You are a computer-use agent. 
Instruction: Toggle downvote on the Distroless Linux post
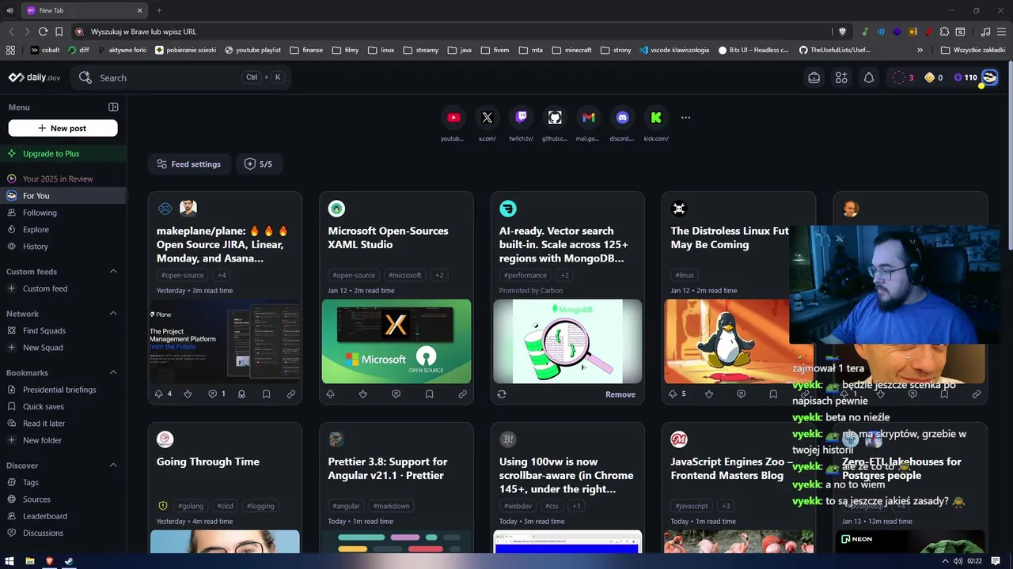pos(709,394)
